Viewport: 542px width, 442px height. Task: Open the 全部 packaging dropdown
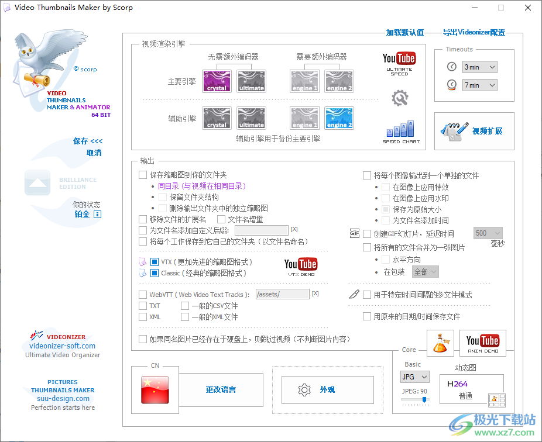point(426,272)
